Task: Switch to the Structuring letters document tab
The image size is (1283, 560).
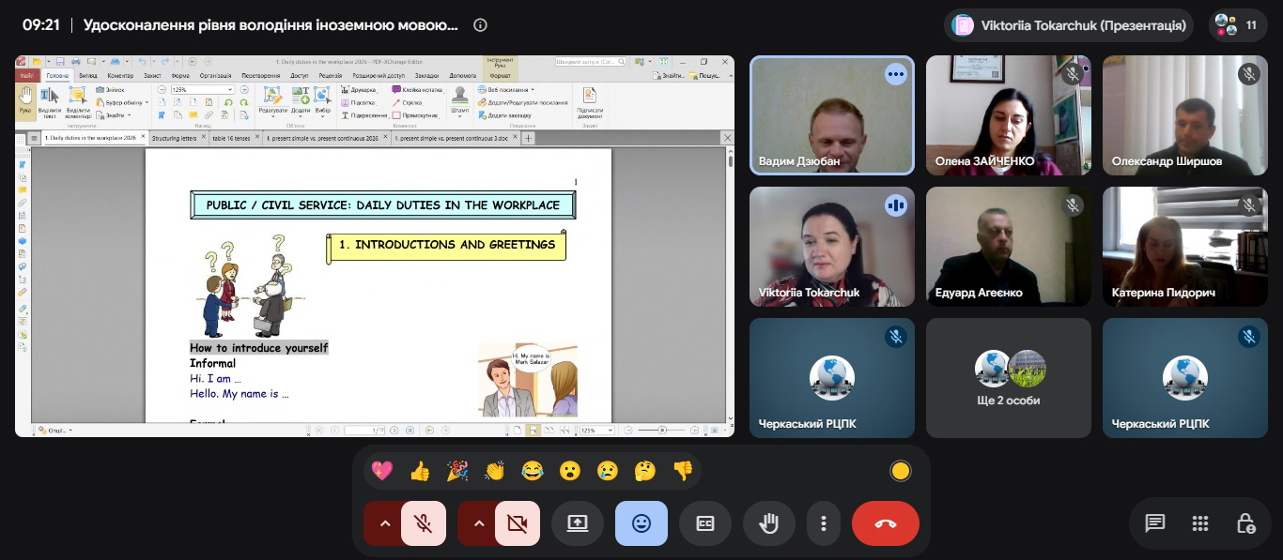Action: click(175, 138)
